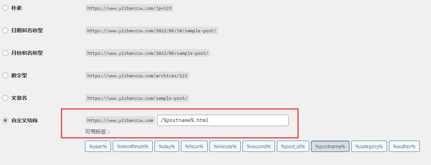Choose the 自定义结构 radio button
This screenshot has width=431, height=165.
[x=5, y=120]
